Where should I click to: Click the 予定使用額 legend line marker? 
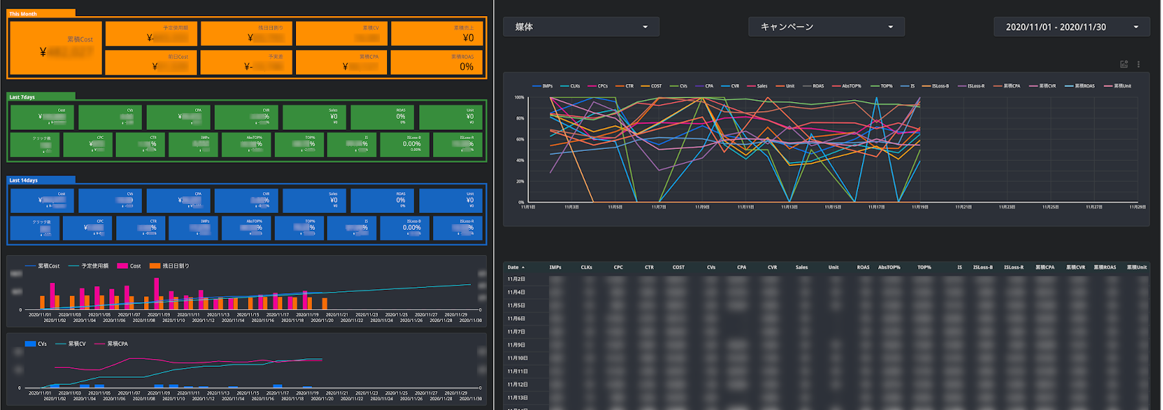(74, 266)
